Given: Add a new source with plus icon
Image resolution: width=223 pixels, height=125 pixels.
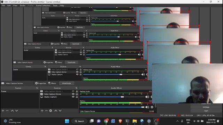Looking at the screenshot, I should (42, 111).
